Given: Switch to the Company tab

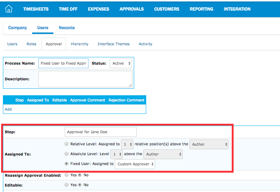Looking at the screenshot, I should point(18,28).
